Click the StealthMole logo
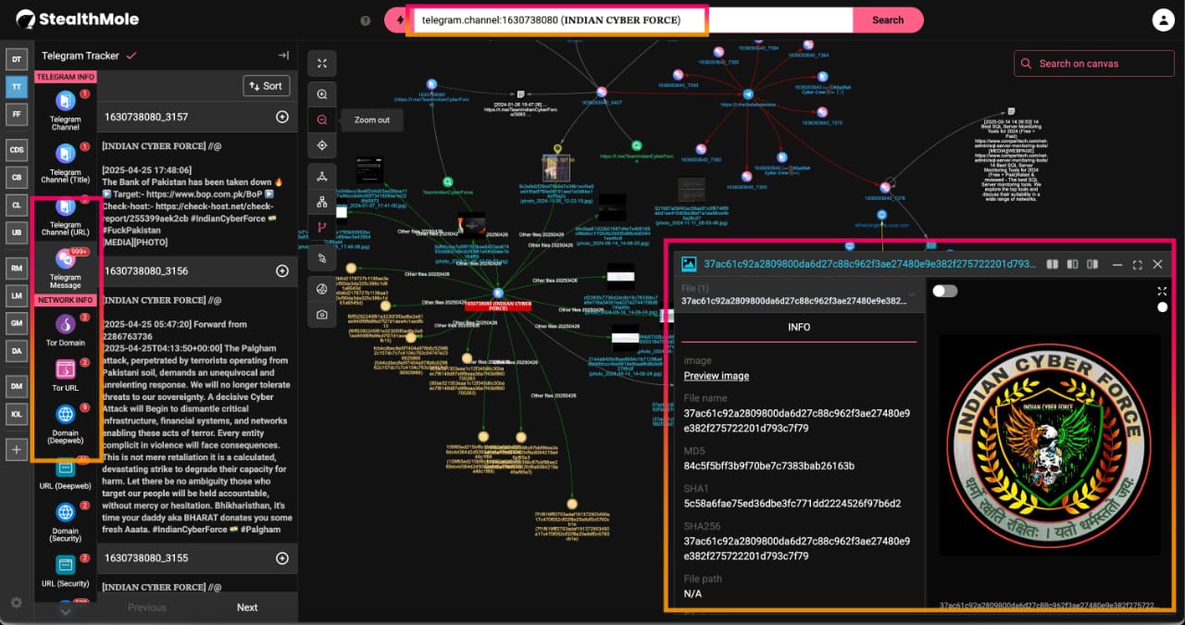The image size is (1185, 625). (x=77, y=19)
